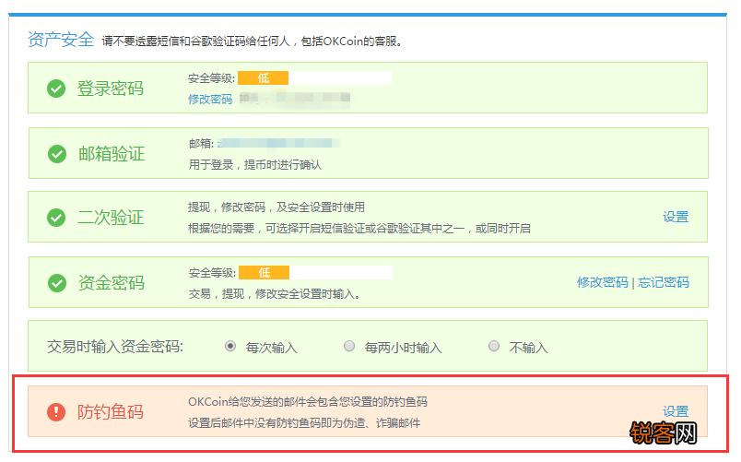Click the green checkmark beside 资金密码
The width and height of the screenshot is (741, 462).
pyautogui.click(x=57, y=283)
